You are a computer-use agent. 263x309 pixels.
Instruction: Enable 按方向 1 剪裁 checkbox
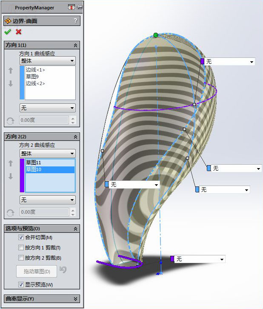[x=21, y=248]
